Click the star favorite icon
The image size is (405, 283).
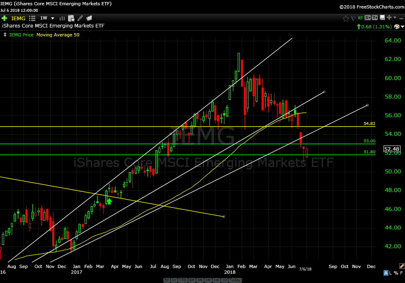pyautogui.click(x=345, y=18)
